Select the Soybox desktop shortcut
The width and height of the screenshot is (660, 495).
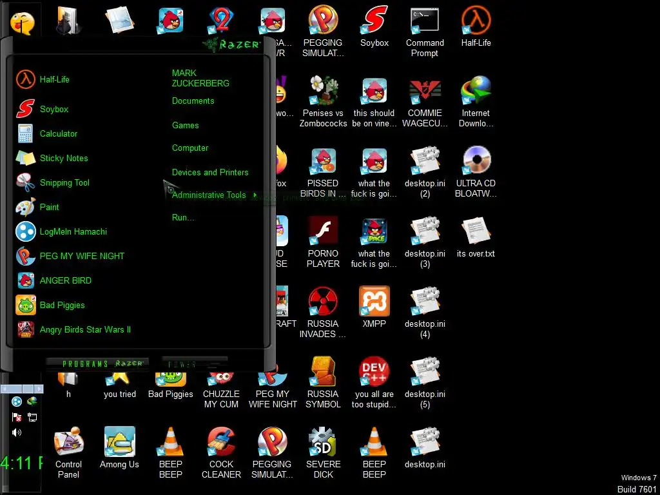pos(374,26)
